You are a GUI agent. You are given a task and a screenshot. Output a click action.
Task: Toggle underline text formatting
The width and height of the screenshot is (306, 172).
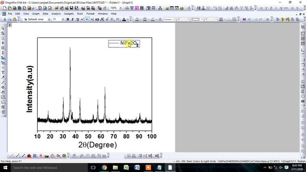pyautogui.click(x=77, y=19)
